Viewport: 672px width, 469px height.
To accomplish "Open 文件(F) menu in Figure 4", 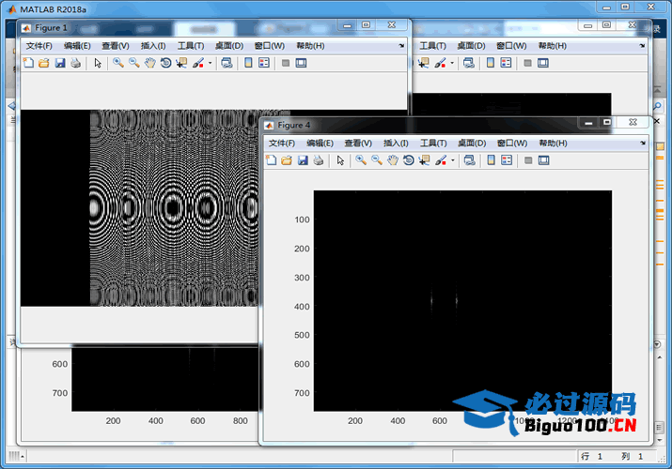I will click(282, 143).
